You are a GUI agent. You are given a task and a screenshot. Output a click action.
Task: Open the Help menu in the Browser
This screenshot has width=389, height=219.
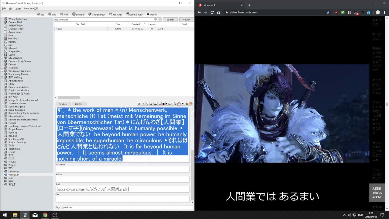point(18,9)
